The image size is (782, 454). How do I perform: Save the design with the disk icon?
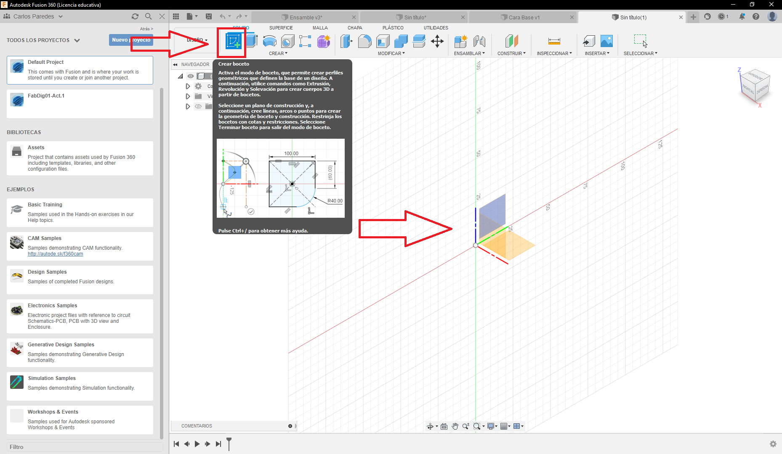(209, 16)
